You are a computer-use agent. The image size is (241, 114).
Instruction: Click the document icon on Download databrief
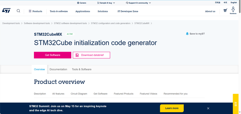(77, 55)
